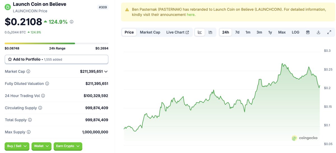This screenshot has height=153, width=336.
Task: Click the 24h Range progress bar
Action: (x=57, y=43)
